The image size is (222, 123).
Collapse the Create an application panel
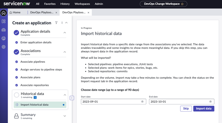(x=66, y=23)
